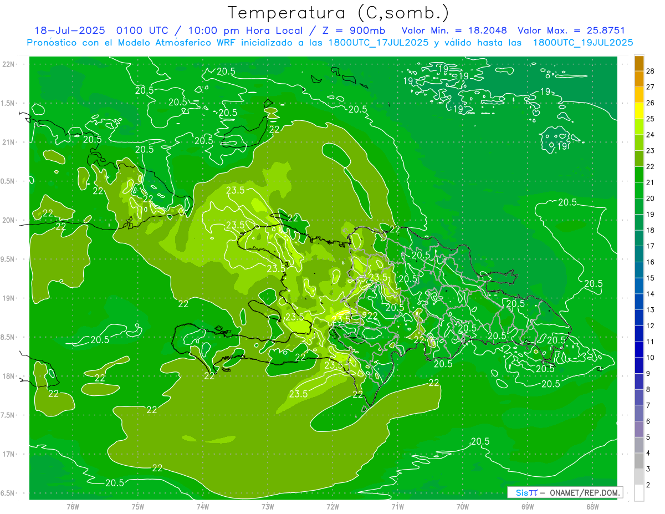
Task: Click the '18N' latitude axis label
Action: click(x=8, y=376)
